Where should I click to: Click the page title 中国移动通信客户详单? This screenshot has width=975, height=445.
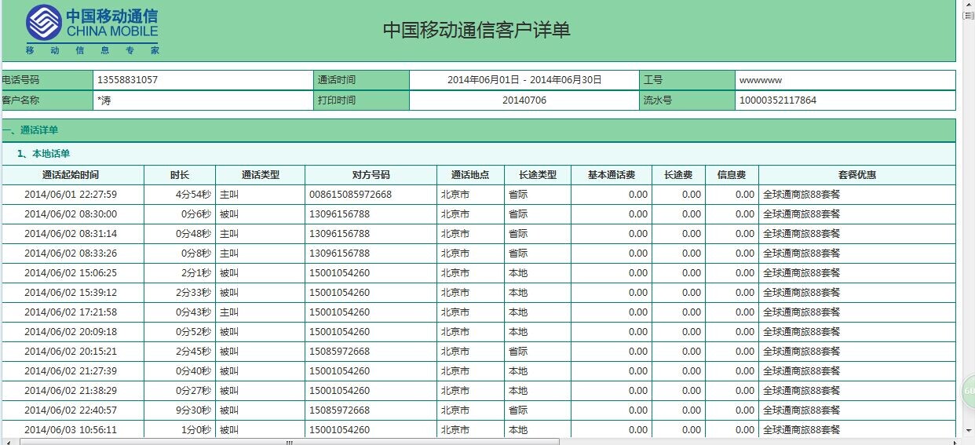pyautogui.click(x=477, y=30)
